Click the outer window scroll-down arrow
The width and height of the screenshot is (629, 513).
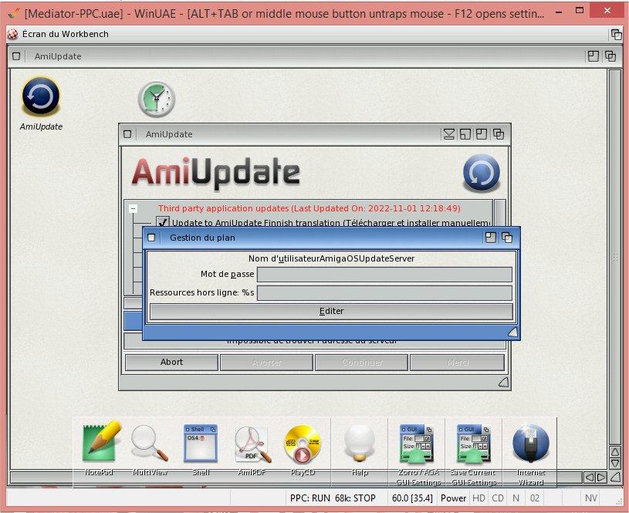click(x=615, y=464)
